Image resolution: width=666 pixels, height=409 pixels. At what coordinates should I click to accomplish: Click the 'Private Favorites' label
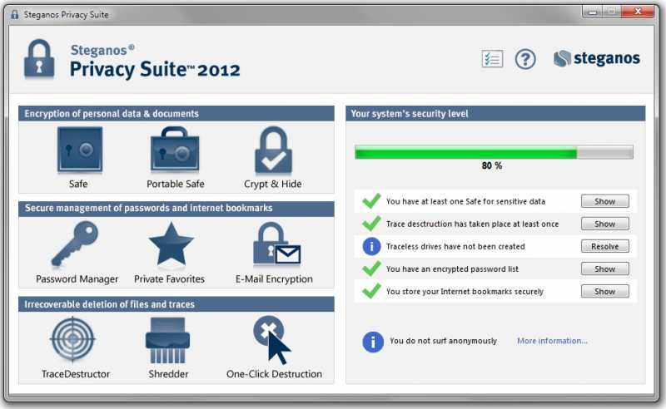click(x=170, y=279)
